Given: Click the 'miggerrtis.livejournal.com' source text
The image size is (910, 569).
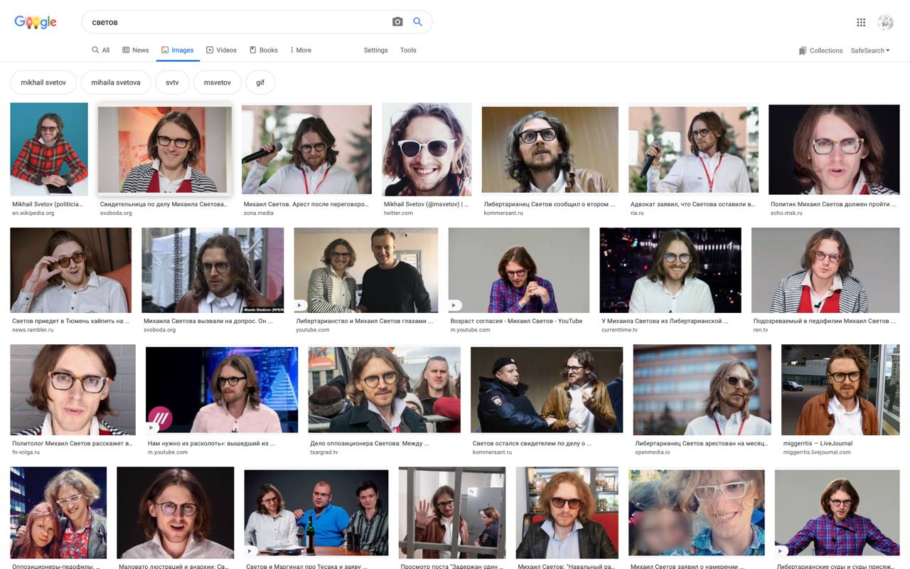Looking at the screenshot, I should point(816,452).
